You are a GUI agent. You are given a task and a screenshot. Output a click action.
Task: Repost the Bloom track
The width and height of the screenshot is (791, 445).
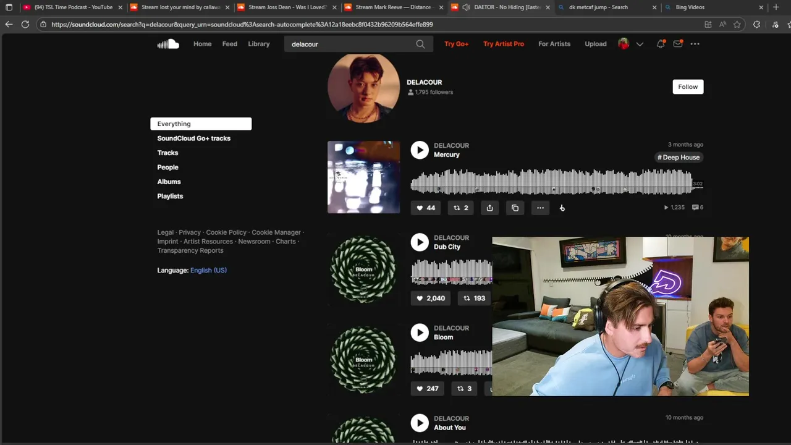(463, 388)
